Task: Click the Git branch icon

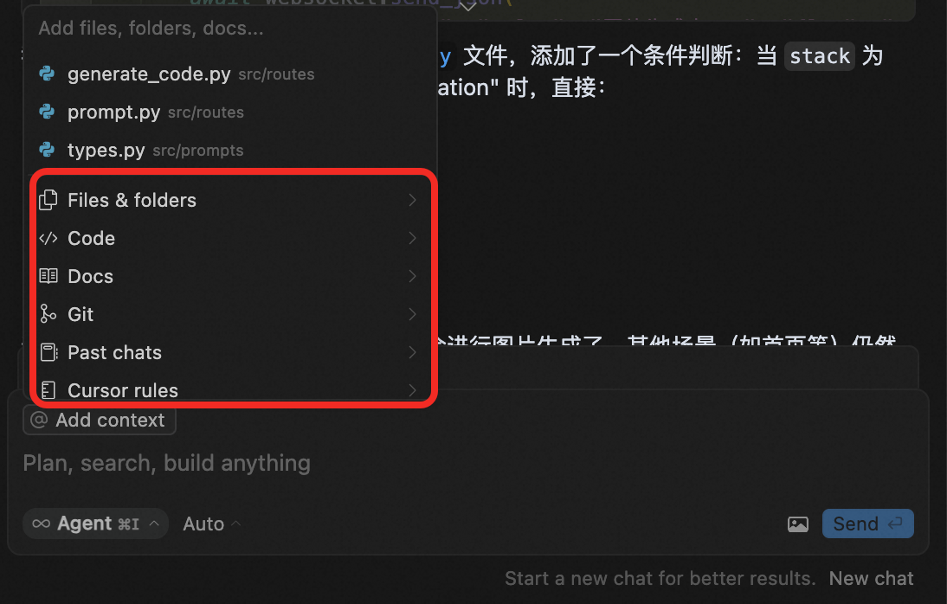Action: coord(48,314)
